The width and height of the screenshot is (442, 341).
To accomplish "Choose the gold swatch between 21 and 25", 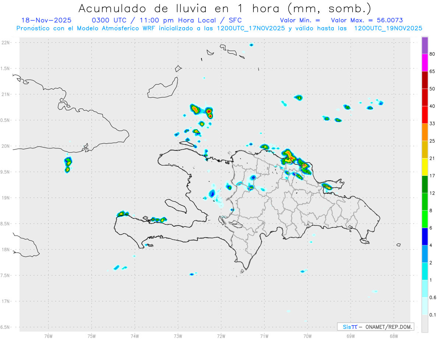I will point(425,149).
